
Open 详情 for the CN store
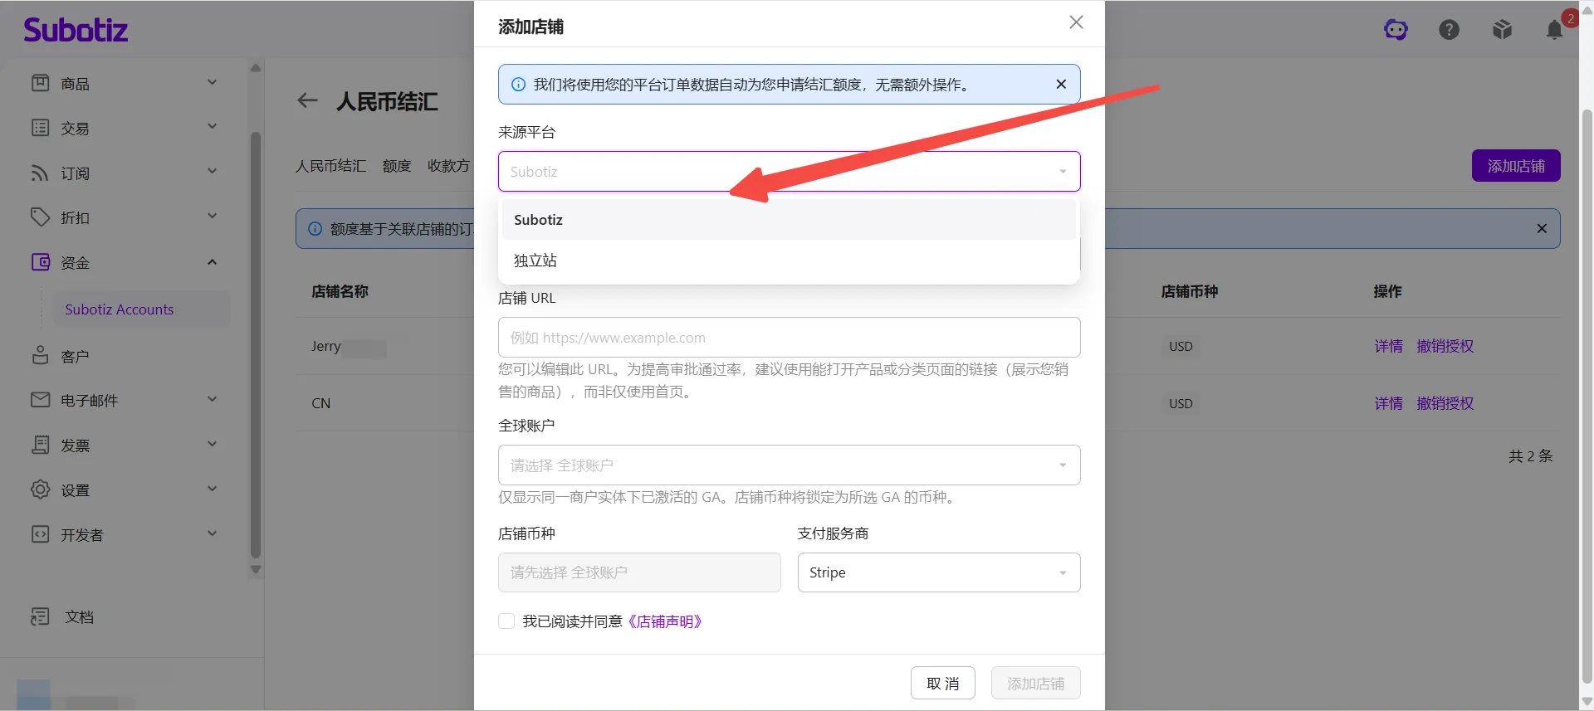click(x=1388, y=403)
